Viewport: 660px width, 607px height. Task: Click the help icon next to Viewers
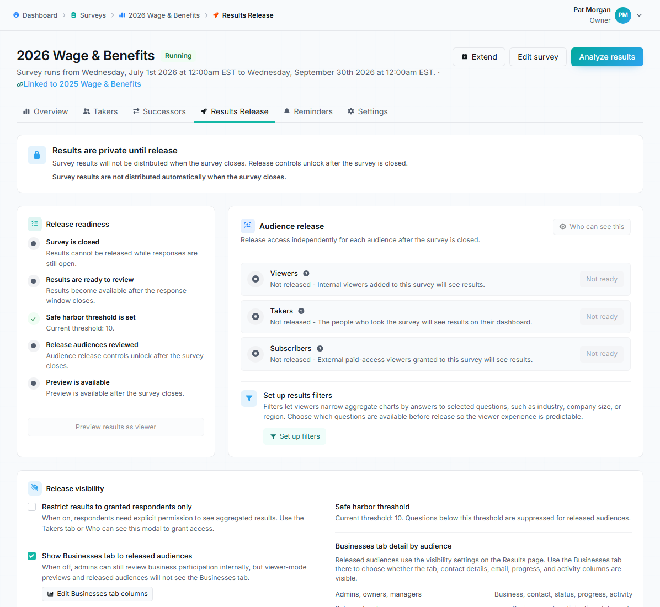(x=306, y=274)
